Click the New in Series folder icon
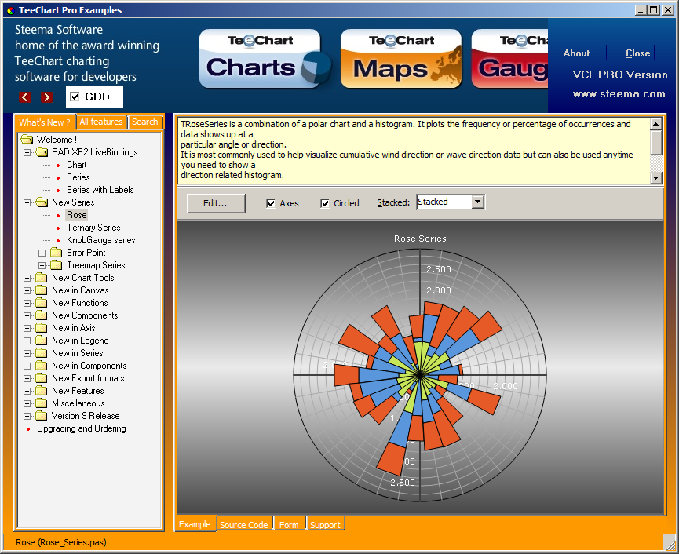 point(42,353)
